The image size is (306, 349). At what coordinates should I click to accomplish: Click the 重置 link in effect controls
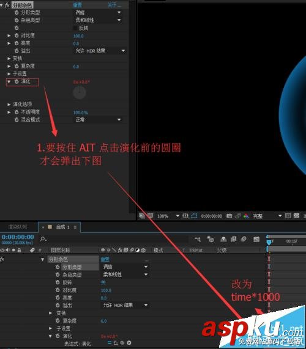(x=78, y=5)
